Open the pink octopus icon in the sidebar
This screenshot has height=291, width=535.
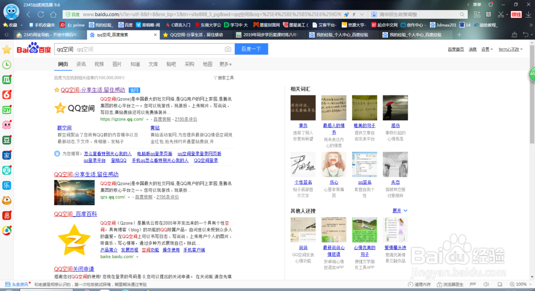(6, 125)
